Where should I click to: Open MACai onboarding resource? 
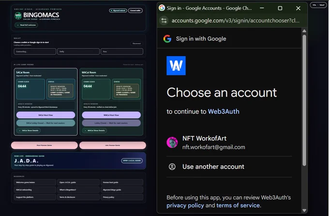click(x=35, y=190)
